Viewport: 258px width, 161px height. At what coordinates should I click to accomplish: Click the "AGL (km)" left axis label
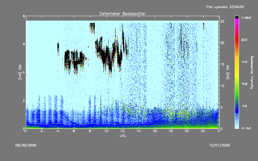click(20, 72)
